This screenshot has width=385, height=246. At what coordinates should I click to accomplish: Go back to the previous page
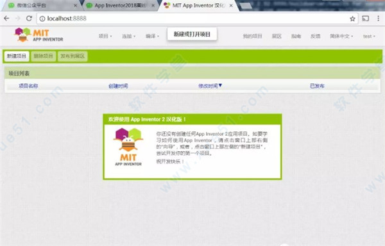[x=6, y=19]
